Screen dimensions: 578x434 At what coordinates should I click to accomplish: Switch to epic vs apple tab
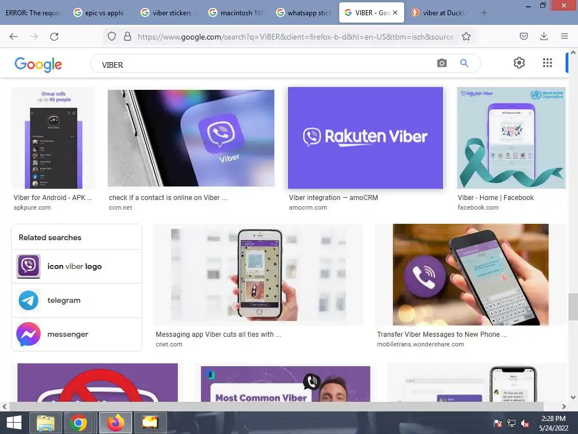(100, 13)
